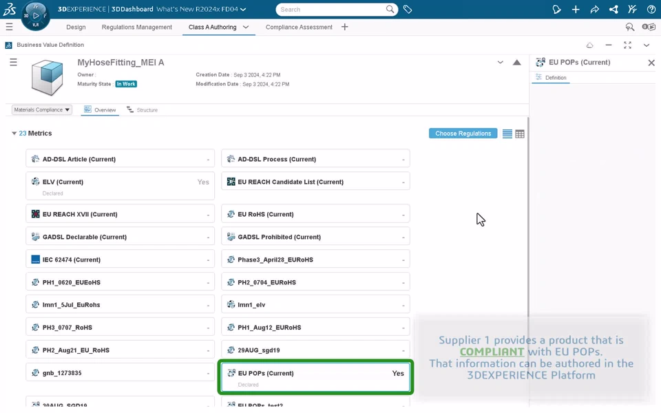This screenshot has width=661, height=413.
Task: Select PH2_0704_EURoHS metric
Action: [x=315, y=282]
